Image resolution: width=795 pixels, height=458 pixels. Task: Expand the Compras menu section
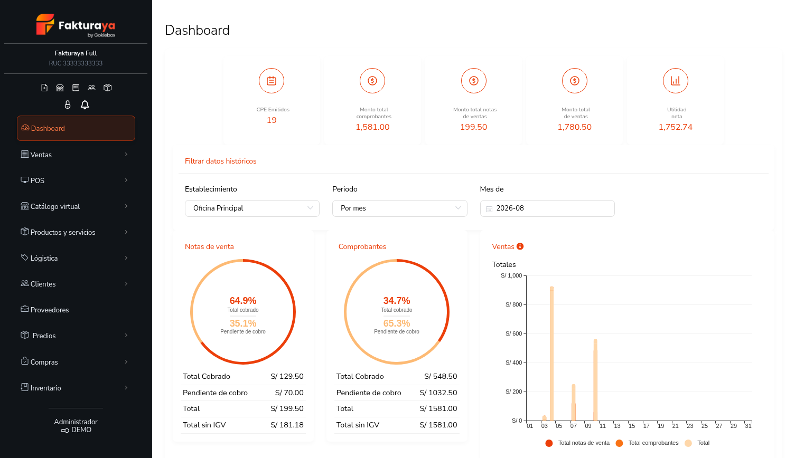pyautogui.click(x=76, y=362)
